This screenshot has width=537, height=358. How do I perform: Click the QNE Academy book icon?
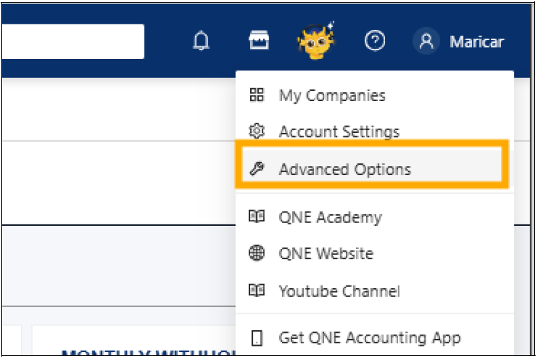point(256,216)
